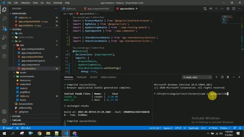Split the terminal panel
The height and width of the screenshot is (137, 244).
click(222, 77)
